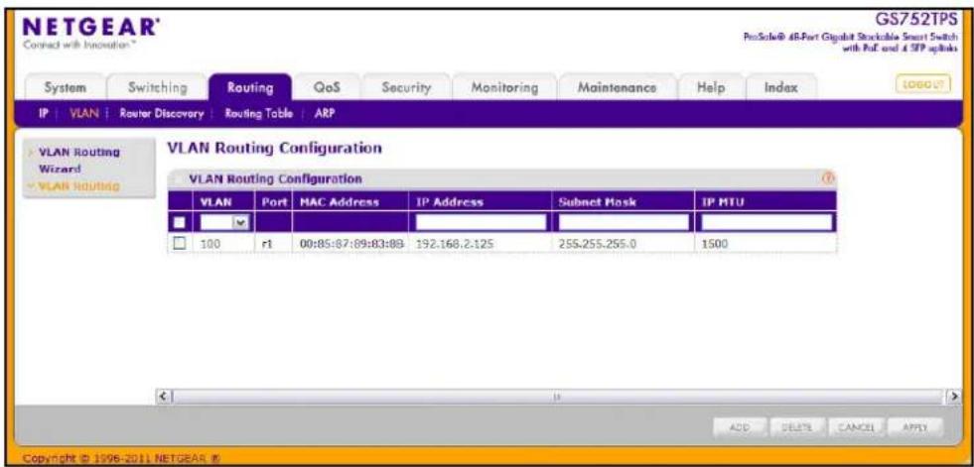Go to the Security tab
974x467 pixels.
coord(406,88)
